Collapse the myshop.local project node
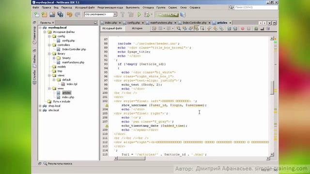This screenshot has width=310, height=174. [40, 28]
